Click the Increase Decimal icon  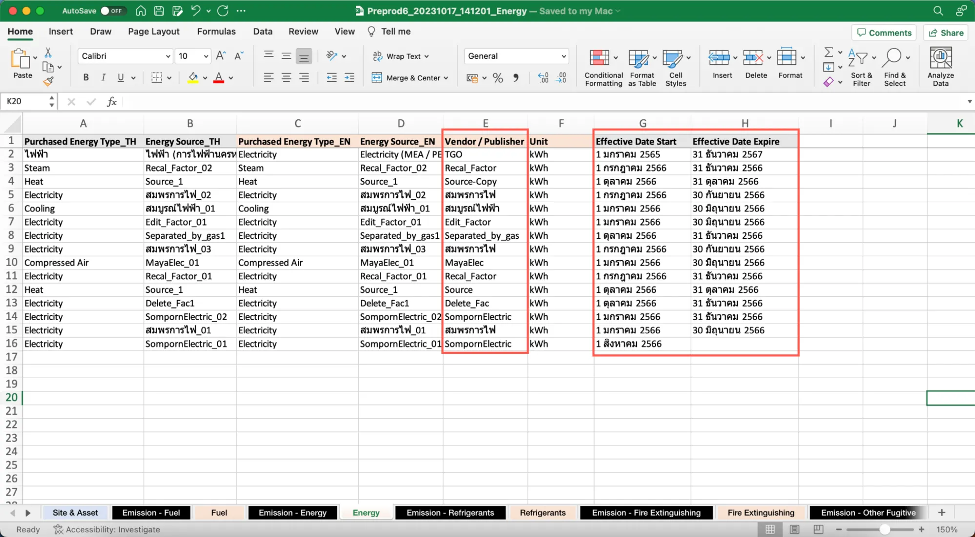tap(543, 77)
